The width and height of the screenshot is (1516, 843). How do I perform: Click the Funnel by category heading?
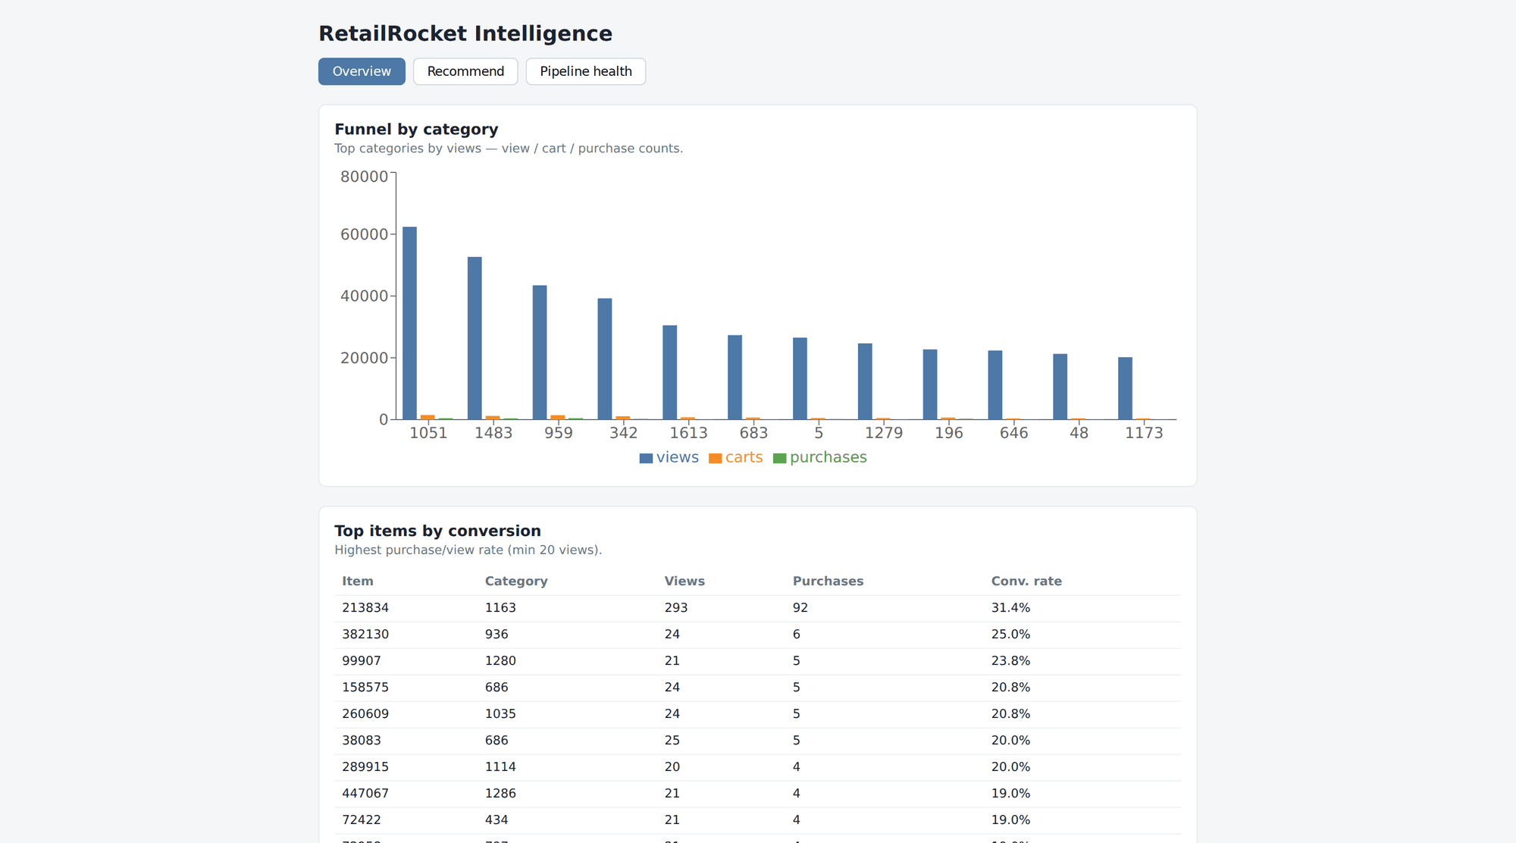point(416,130)
